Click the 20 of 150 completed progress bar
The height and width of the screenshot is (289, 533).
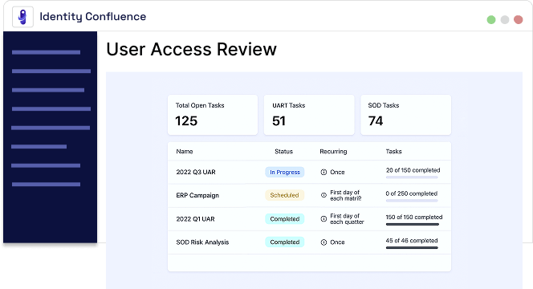(x=412, y=177)
